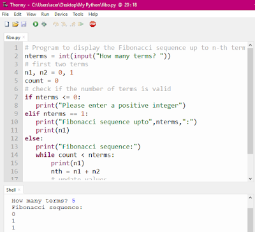Open the File menu
Image resolution: width=255 pixels, height=232 pixels.
(5, 14)
